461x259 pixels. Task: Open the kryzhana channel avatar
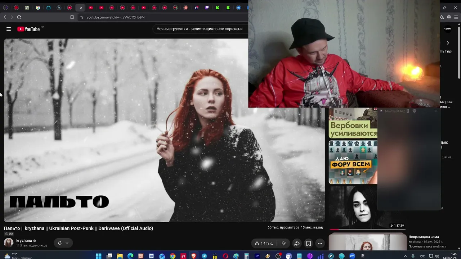point(9,243)
